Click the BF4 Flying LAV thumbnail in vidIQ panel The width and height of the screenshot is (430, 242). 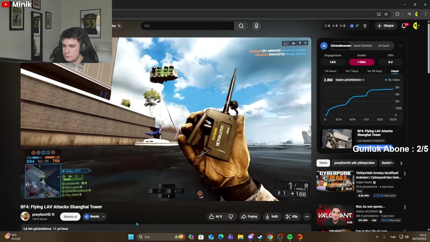(x=337, y=139)
